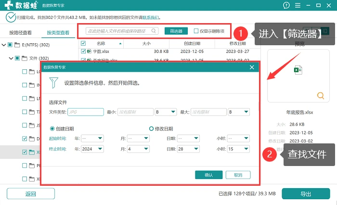Viewport: 337px width, 205px height.
Task: Select the 字数.xlsx file name
Action: pyautogui.click(x=101, y=51)
